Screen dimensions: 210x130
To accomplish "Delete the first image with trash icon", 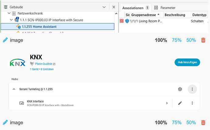I will [203, 40].
